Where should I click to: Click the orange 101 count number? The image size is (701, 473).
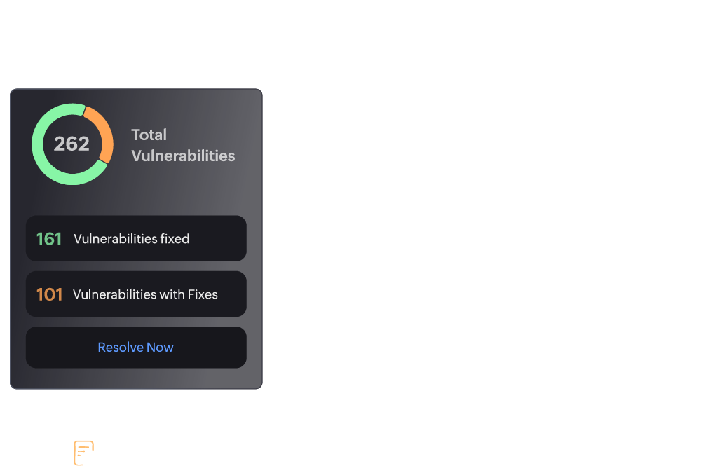tap(49, 294)
